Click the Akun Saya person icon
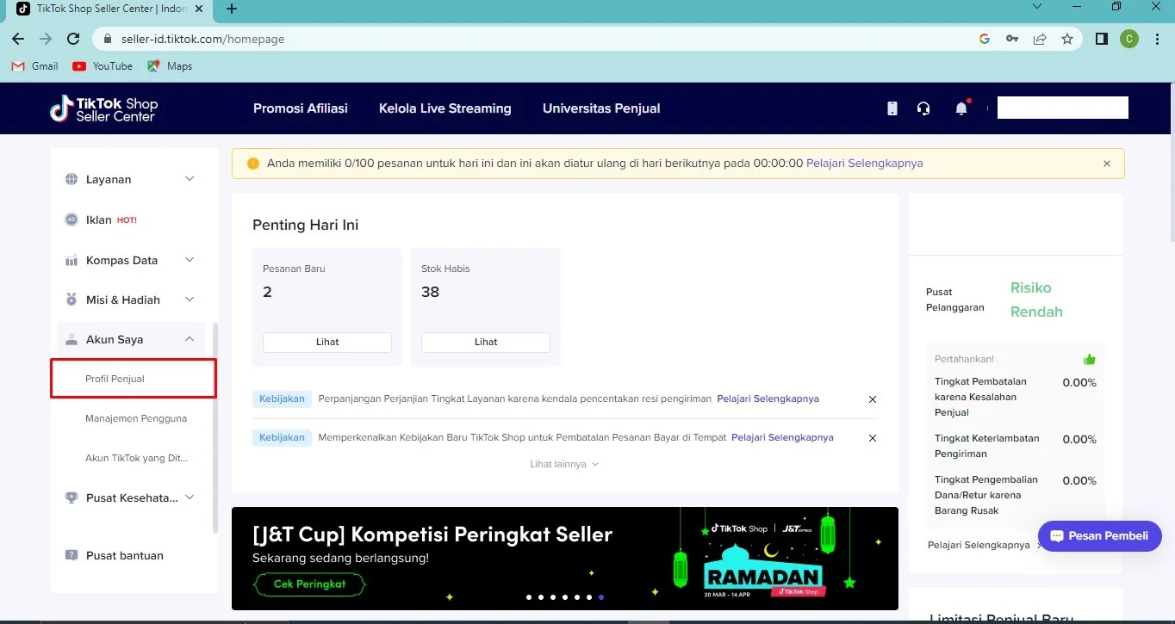Screen dimensions: 1175x624 point(71,339)
